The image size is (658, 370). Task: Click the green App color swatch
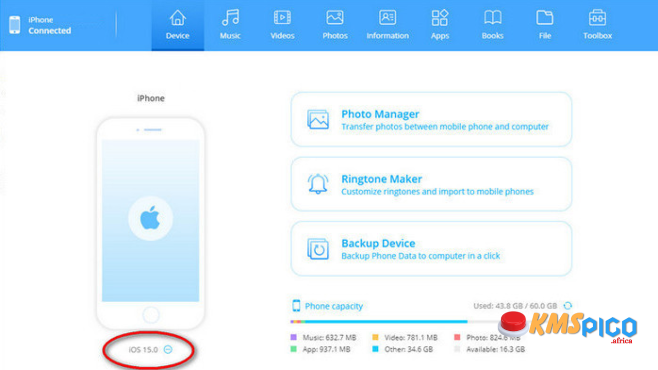coord(294,349)
